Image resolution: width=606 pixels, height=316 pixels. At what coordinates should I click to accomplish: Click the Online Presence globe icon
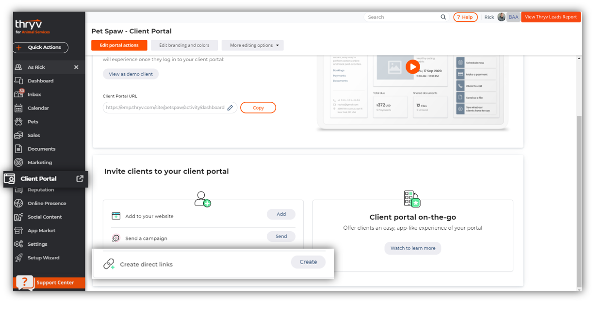point(19,203)
